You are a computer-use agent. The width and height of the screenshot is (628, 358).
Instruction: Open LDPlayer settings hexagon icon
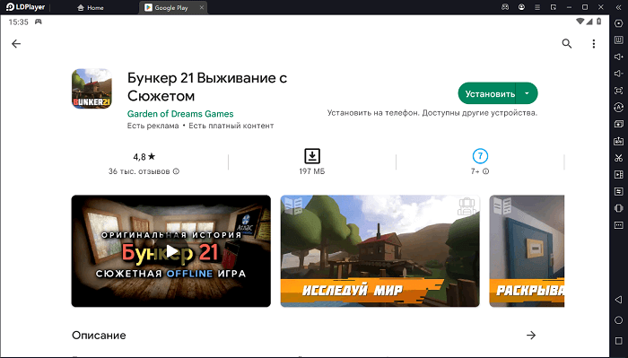pos(618,23)
